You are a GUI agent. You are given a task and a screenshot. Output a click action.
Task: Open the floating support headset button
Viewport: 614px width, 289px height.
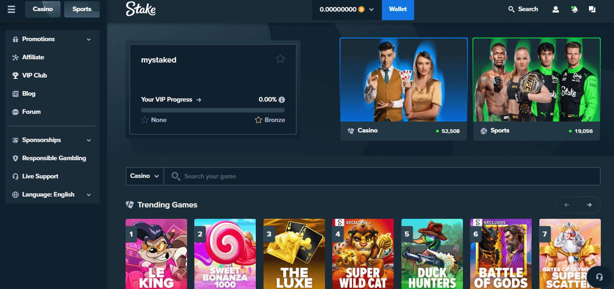[599, 277]
